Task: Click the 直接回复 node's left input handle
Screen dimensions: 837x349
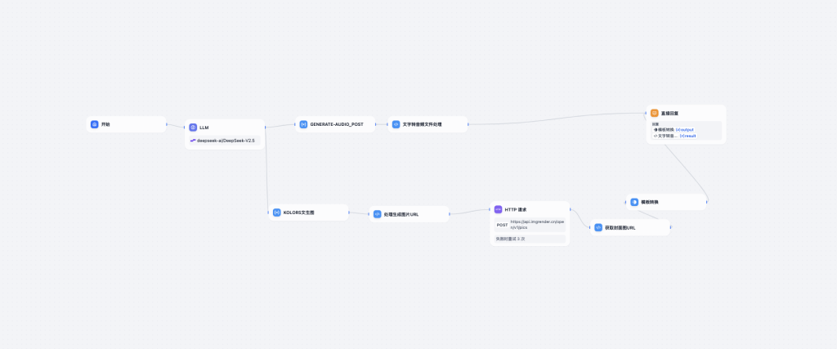Action: (646, 113)
